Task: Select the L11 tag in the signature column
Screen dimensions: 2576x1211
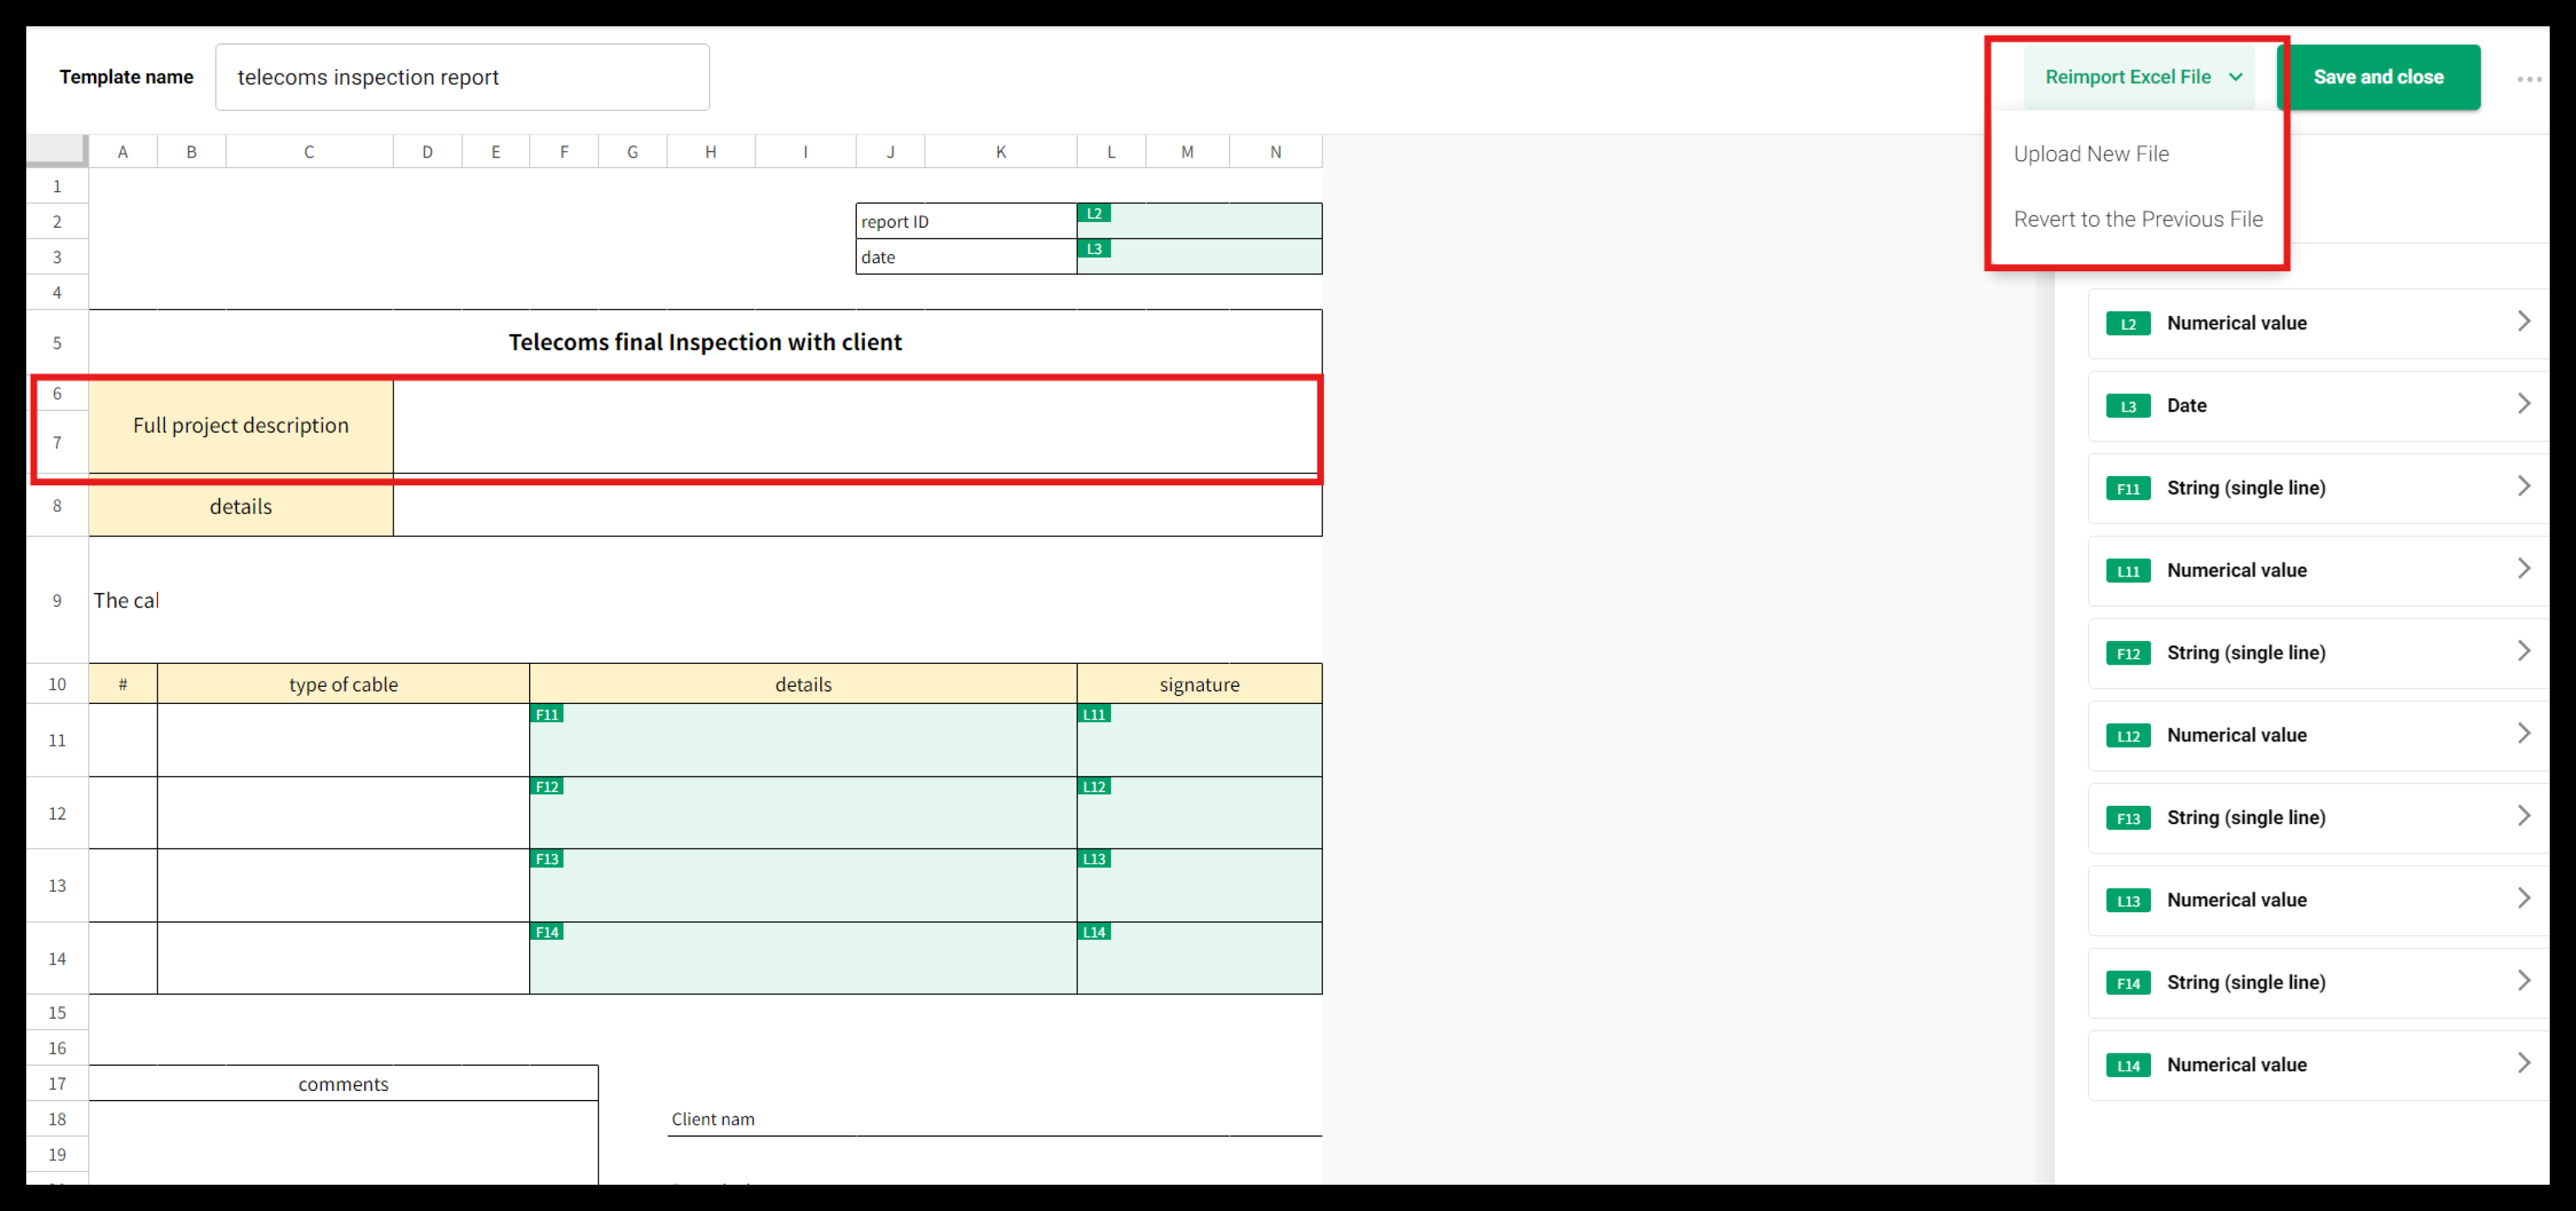Action: (1094, 715)
